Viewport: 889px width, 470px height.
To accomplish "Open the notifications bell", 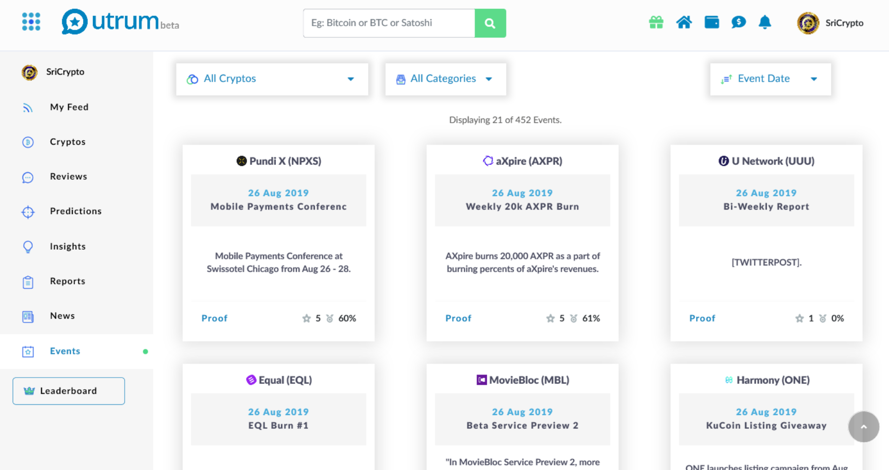I will coord(765,22).
